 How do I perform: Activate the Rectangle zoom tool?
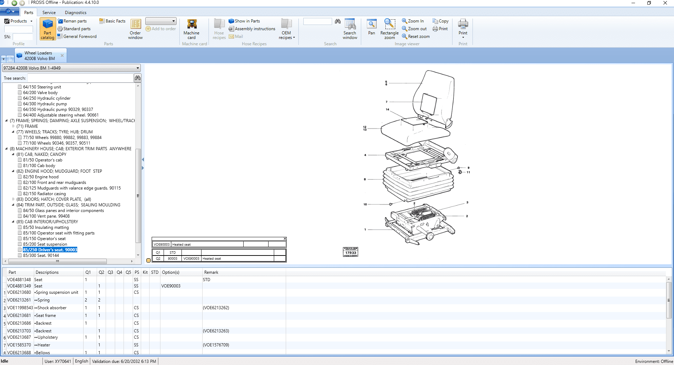point(389,29)
